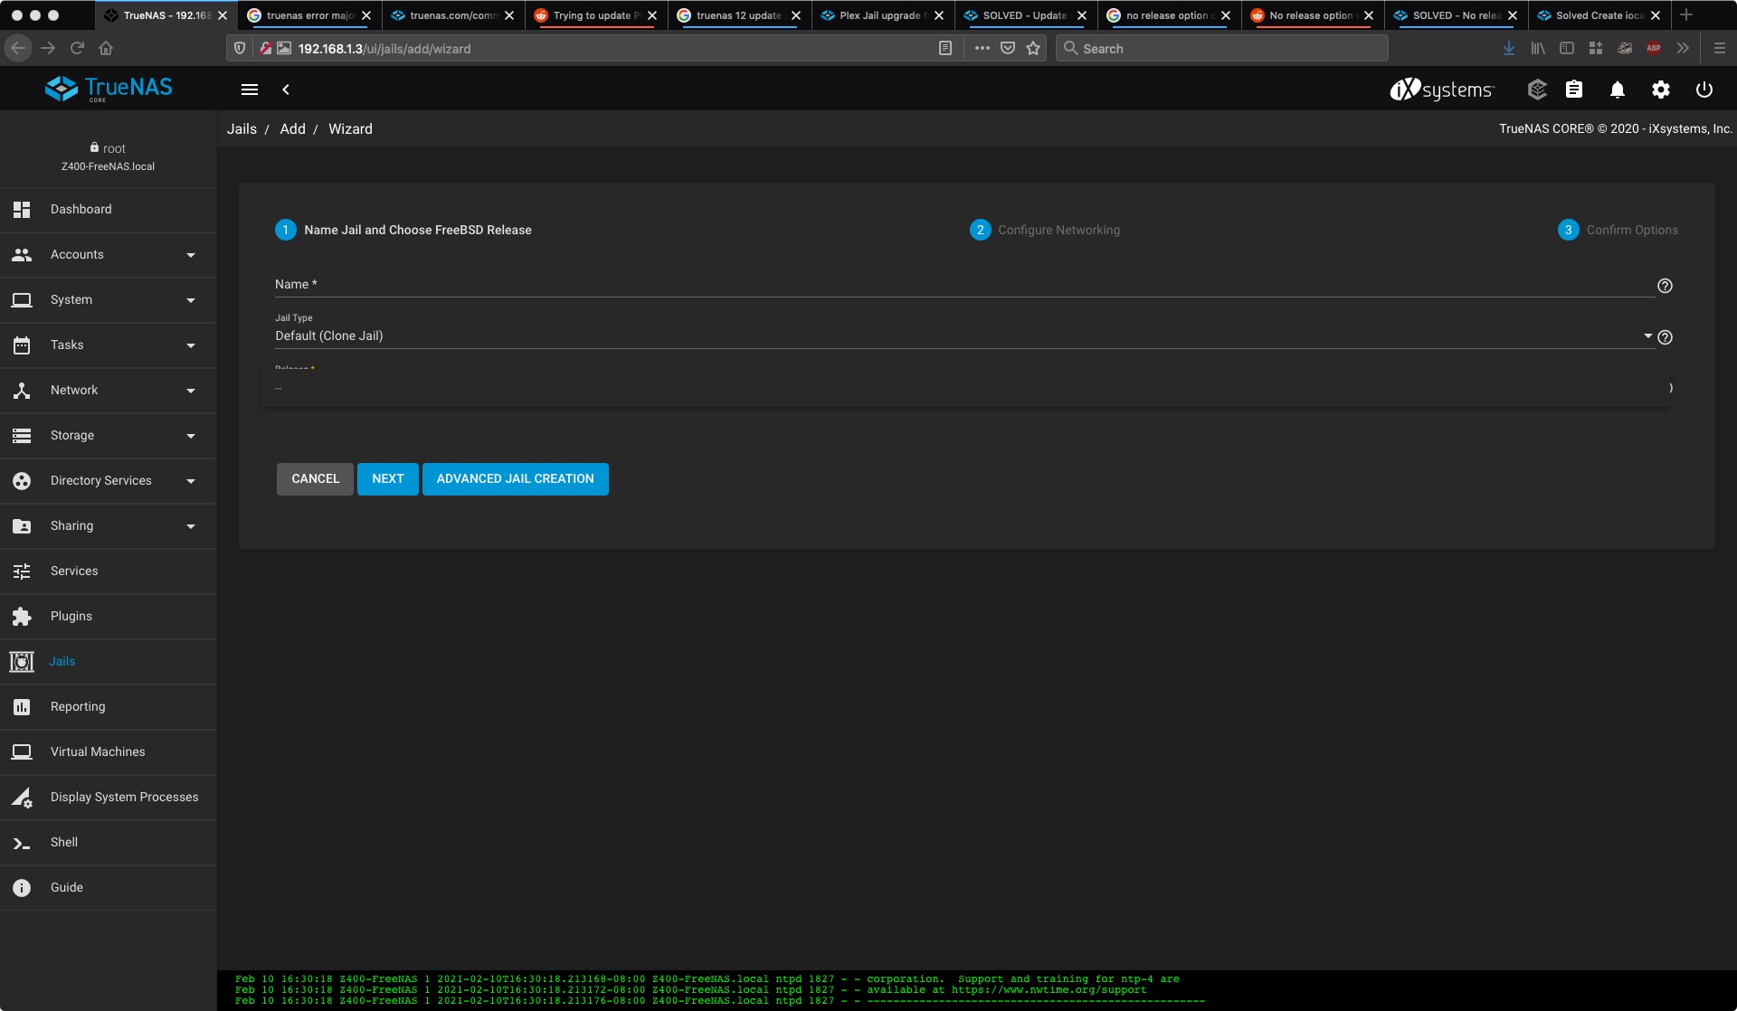This screenshot has height=1011, width=1737.
Task: Click the TrueCommand icon in header
Action: coord(1536,90)
